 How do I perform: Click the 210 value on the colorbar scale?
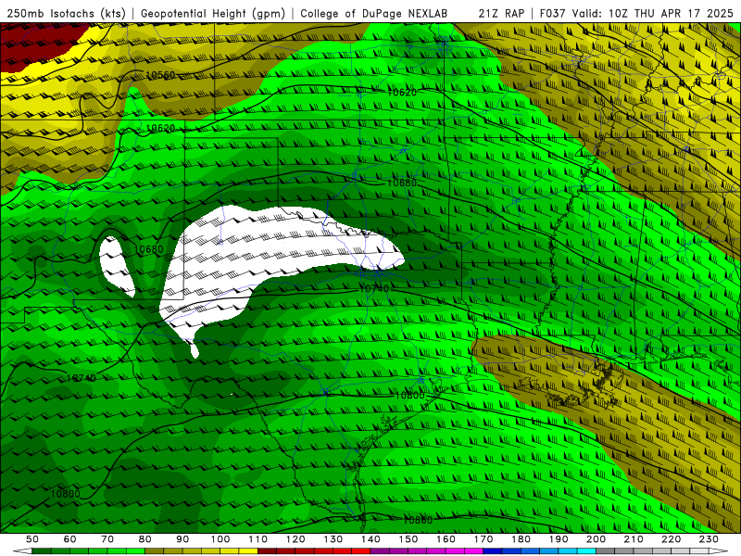(x=634, y=539)
